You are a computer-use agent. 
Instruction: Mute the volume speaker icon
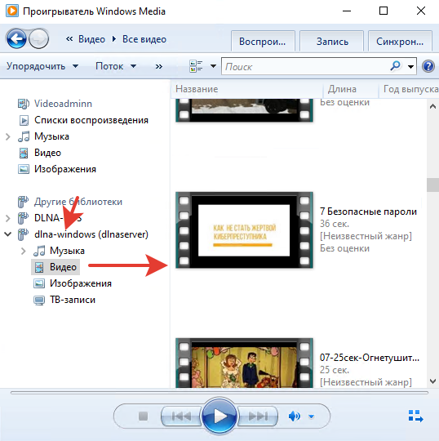[x=294, y=416]
